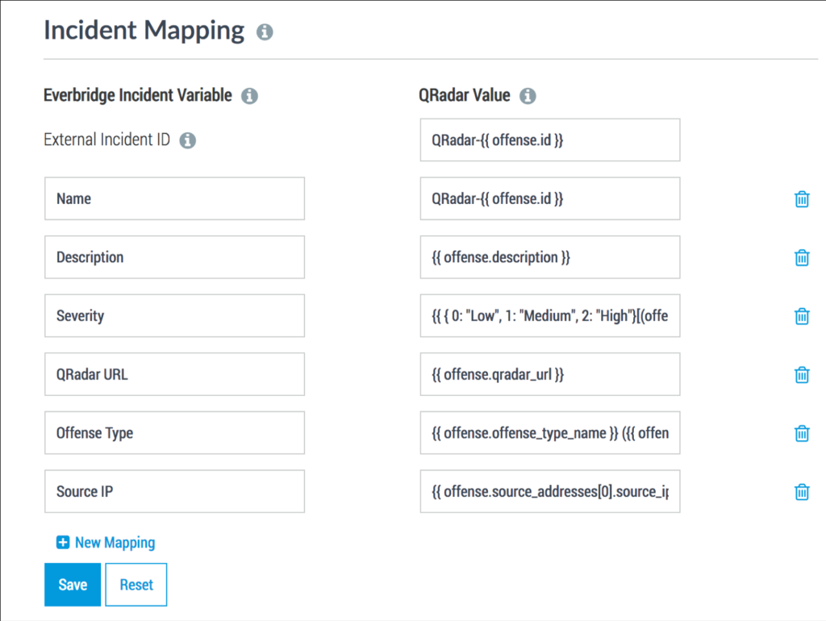Focus the Severity variable field
Viewport: 826px width, 621px height.
(174, 315)
